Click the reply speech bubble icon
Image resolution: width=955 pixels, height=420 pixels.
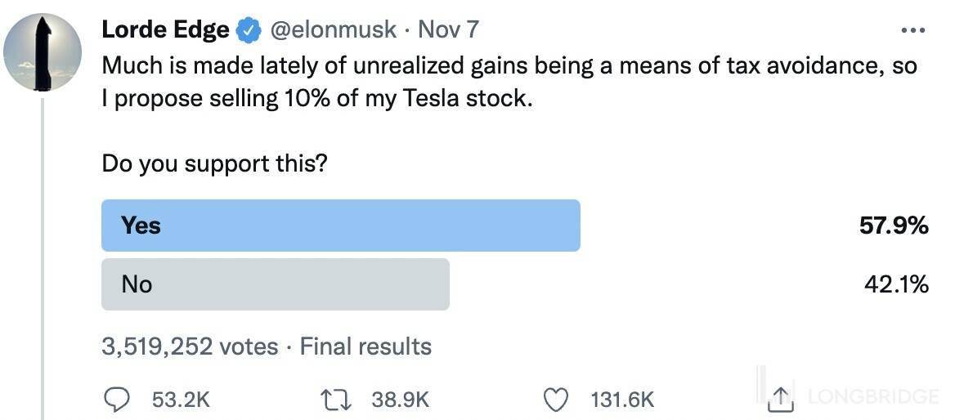[119, 399]
